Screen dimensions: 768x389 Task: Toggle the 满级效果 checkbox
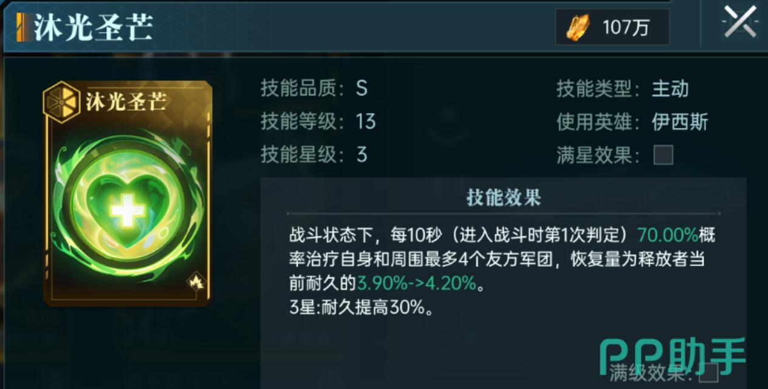click(708, 370)
